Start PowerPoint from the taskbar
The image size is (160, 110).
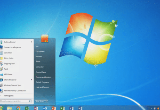coord(53,108)
